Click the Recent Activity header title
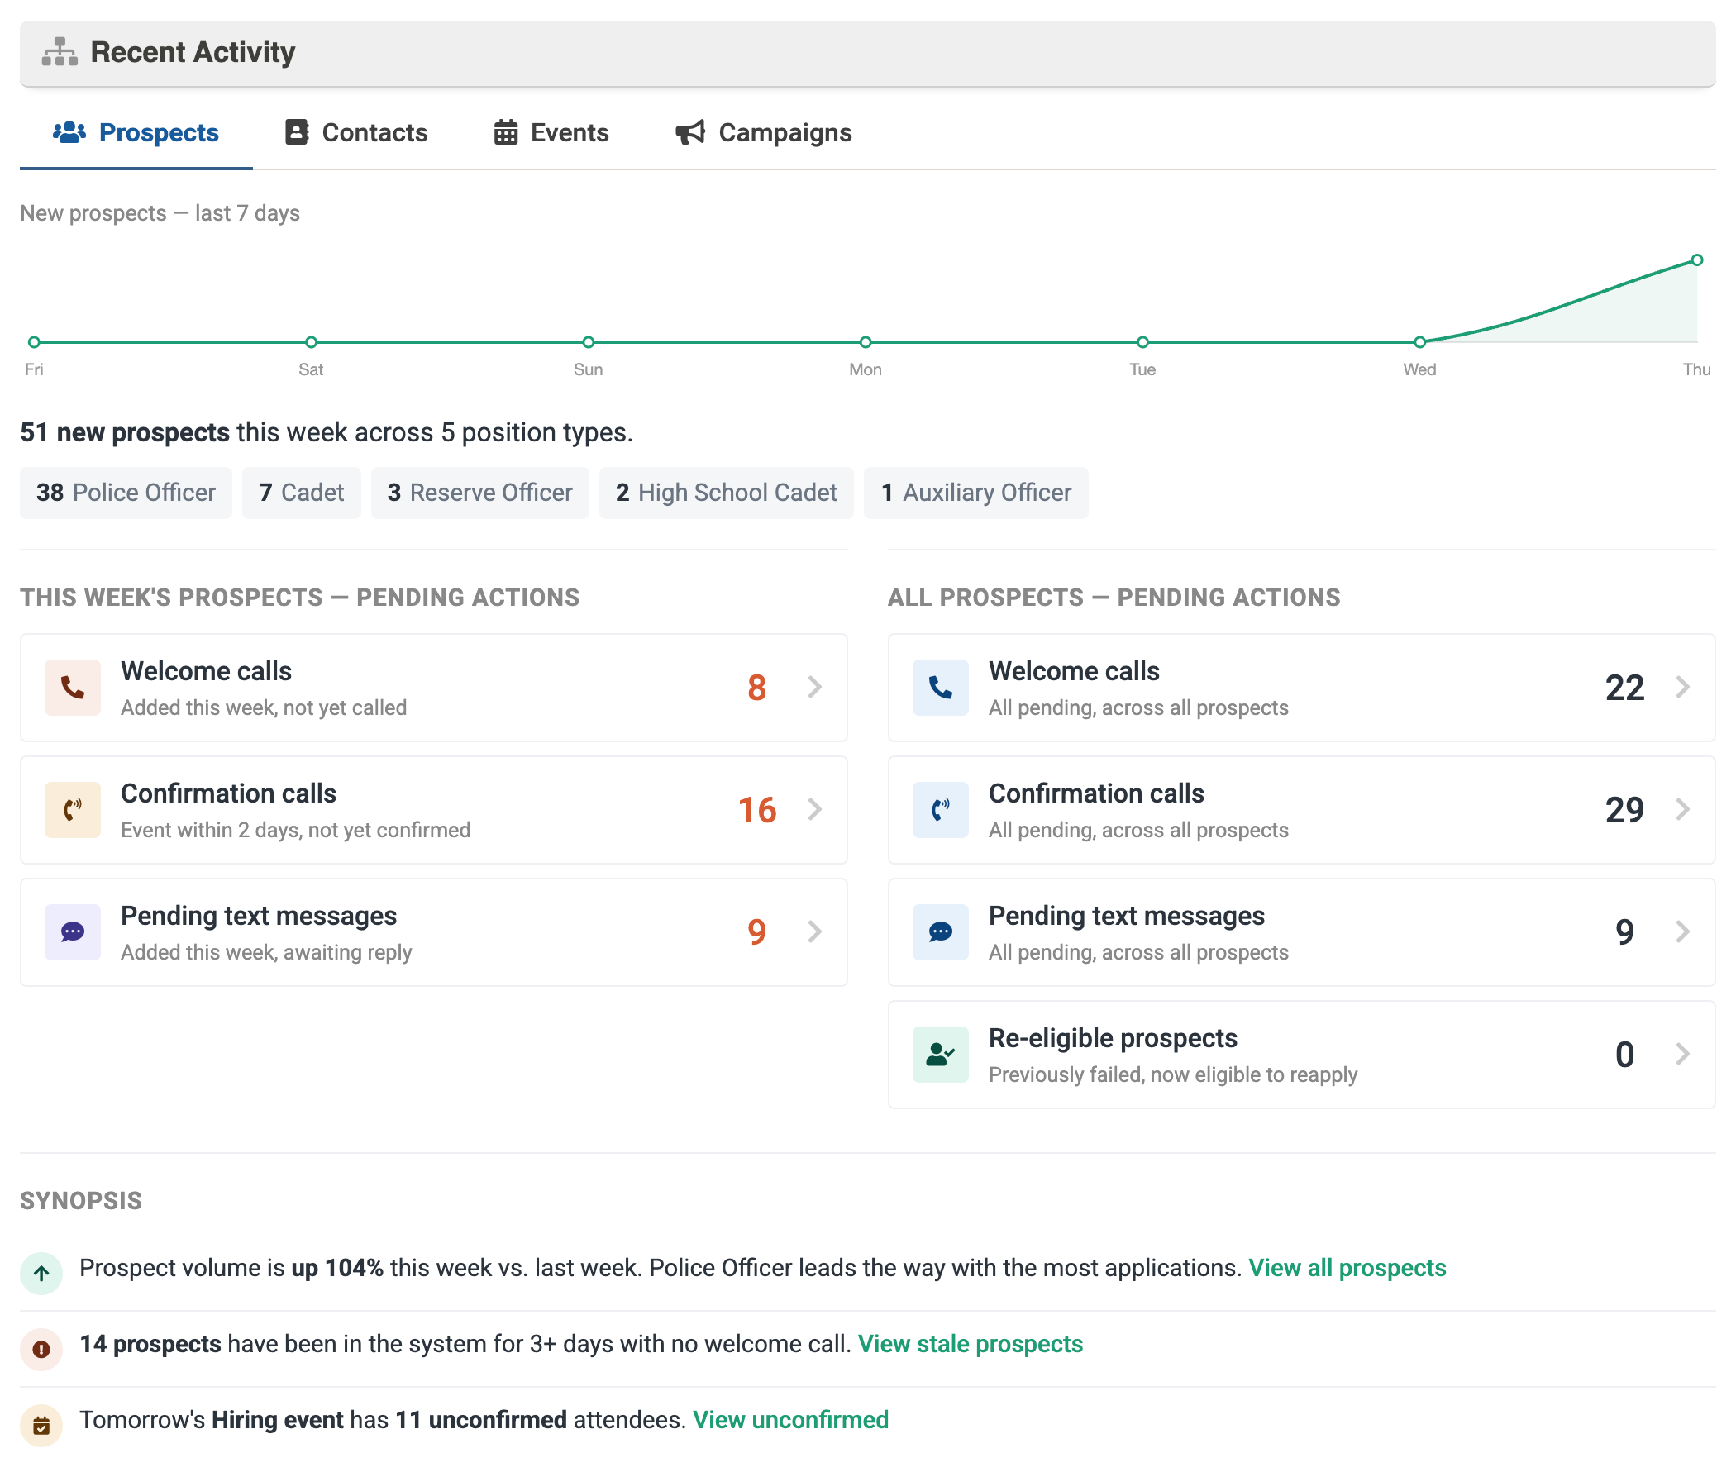This screenshot has width=1736, height=1472. 193,52
